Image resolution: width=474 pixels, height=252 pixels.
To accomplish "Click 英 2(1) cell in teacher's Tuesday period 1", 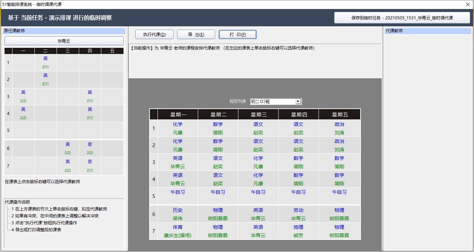I will tap(45, 62).
